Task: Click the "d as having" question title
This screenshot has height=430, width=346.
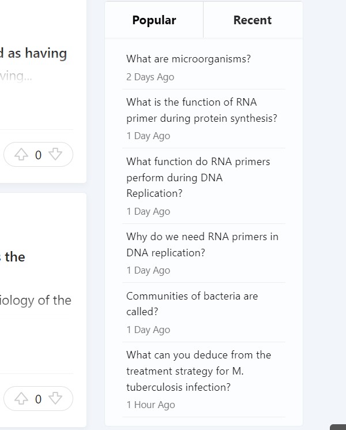Action: point(33,54)
